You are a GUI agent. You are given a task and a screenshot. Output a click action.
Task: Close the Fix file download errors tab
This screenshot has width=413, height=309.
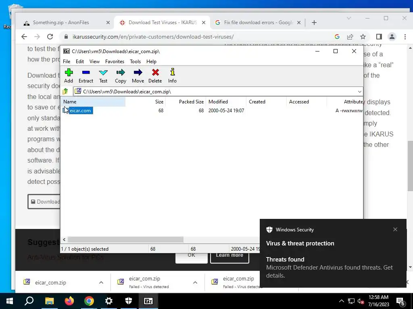299,23
